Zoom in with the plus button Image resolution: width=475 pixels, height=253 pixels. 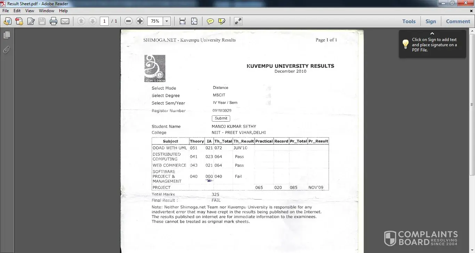[140, 21]
